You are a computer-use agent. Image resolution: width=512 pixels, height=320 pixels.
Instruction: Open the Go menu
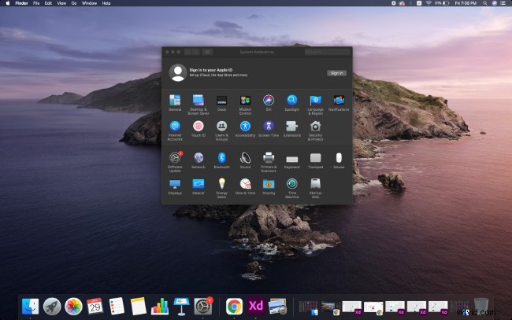(74, 3)
